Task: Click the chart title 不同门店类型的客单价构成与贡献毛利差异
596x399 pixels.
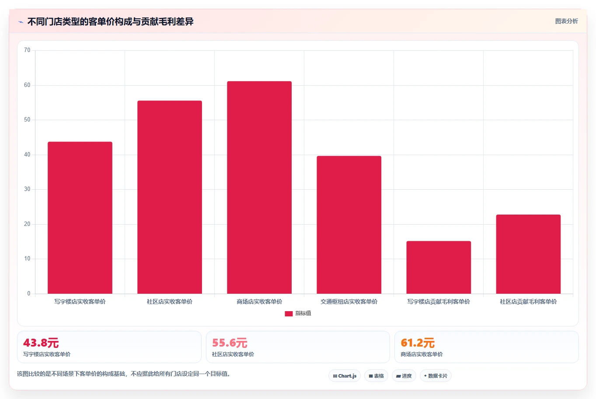Action: tap(110, 21)
